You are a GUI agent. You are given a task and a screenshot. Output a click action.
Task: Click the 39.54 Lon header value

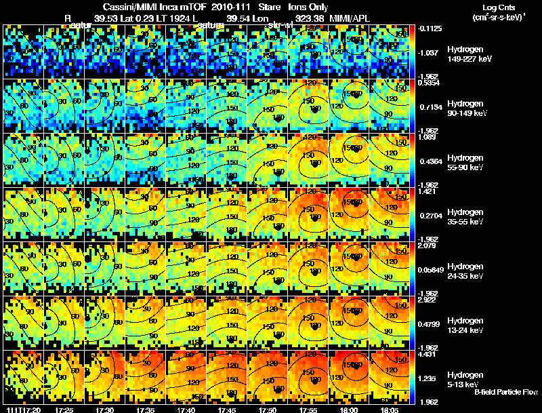(247, 18)
